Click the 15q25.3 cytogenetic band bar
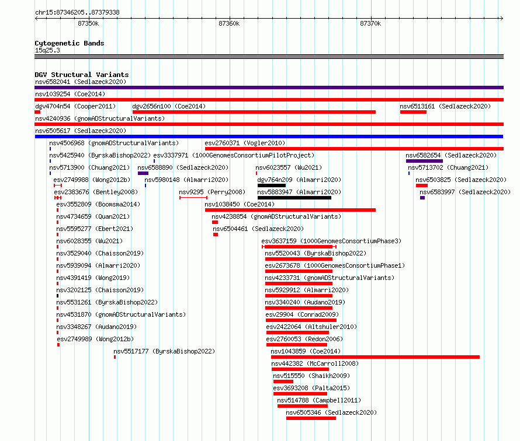 pyautogui.click(x=269, y=57)
